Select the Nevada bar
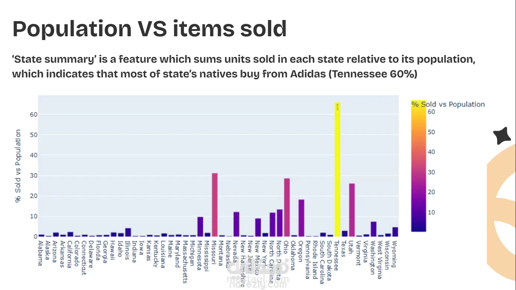Image resolution: width=516 pixels, height=290 pixels. [236, 224]
